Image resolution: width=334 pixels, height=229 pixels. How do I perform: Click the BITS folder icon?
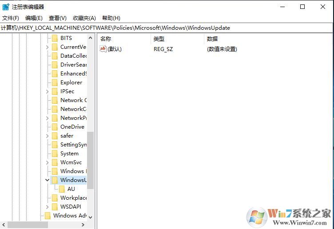(x=55, y=38)
